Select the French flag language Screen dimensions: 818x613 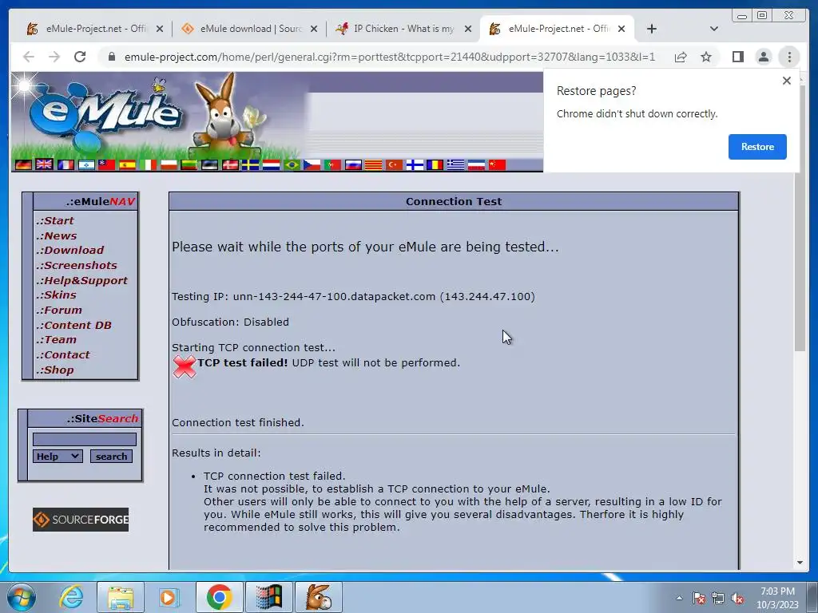[x=66, y=164]
